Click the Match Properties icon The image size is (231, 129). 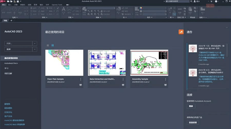click(x=137, y=9)
